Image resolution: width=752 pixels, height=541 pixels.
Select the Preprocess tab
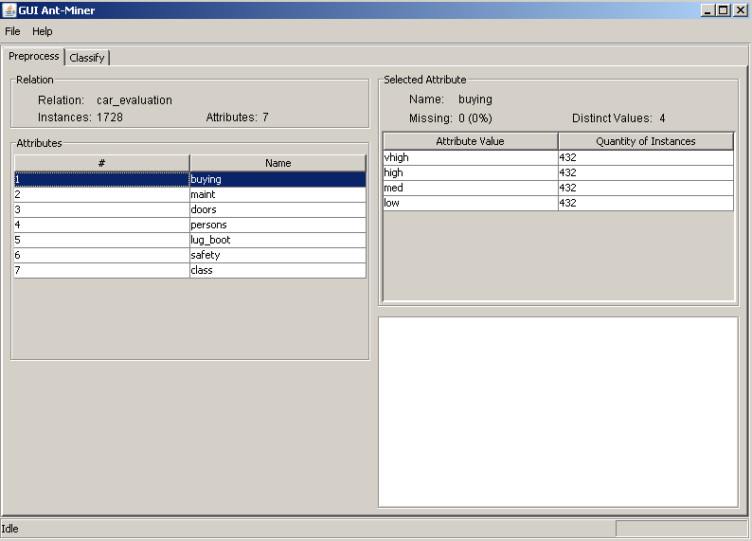click(33, 56)
